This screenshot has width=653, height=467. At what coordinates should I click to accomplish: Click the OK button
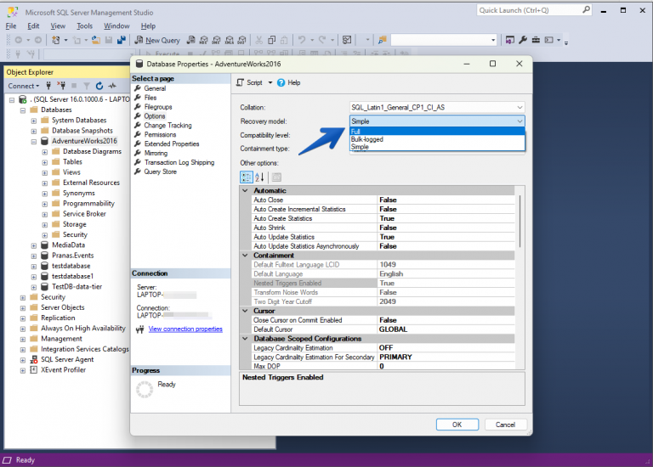click(457, 425)
